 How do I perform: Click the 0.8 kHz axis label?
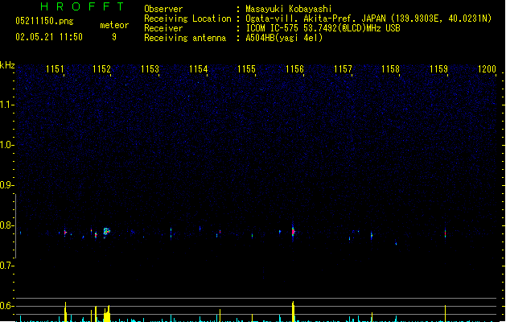tap(6, 225)
